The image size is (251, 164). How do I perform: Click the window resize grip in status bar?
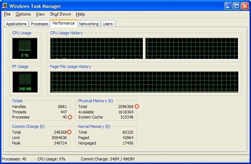click(x=247, y=160)
